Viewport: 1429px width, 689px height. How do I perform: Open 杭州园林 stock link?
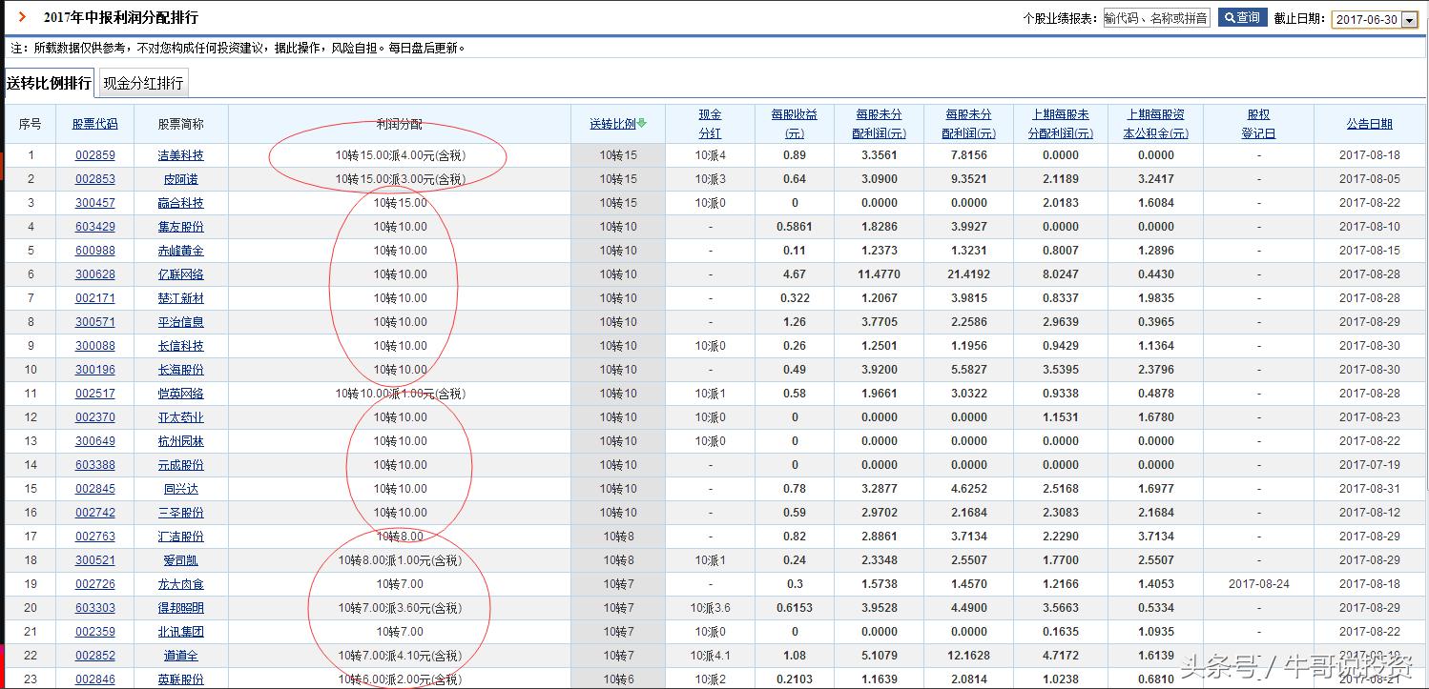180,441
